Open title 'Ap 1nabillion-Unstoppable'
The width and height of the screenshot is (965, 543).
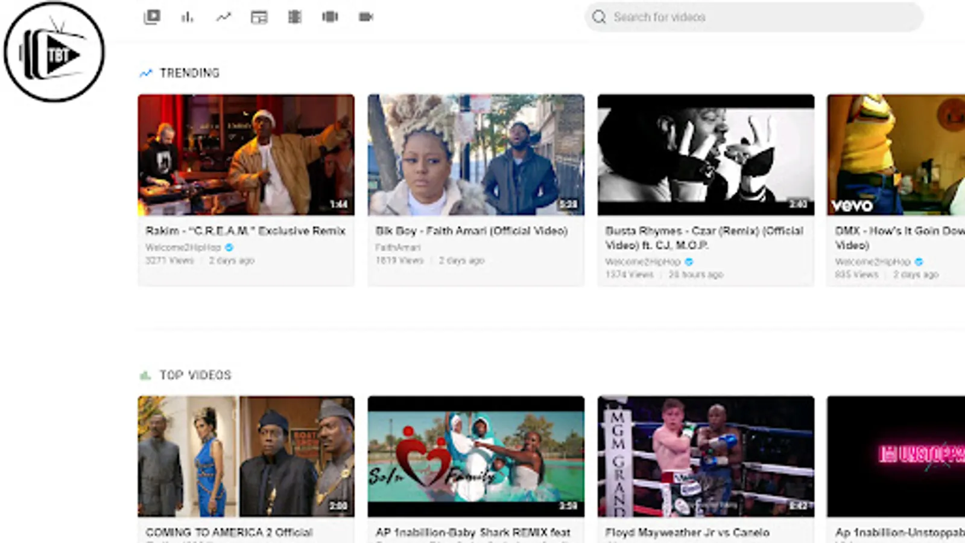pyautogui.click(x=900, y=533)
